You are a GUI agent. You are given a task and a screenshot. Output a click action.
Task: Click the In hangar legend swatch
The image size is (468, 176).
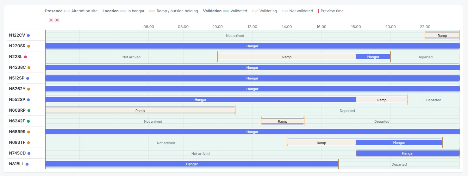coord(123,11)
